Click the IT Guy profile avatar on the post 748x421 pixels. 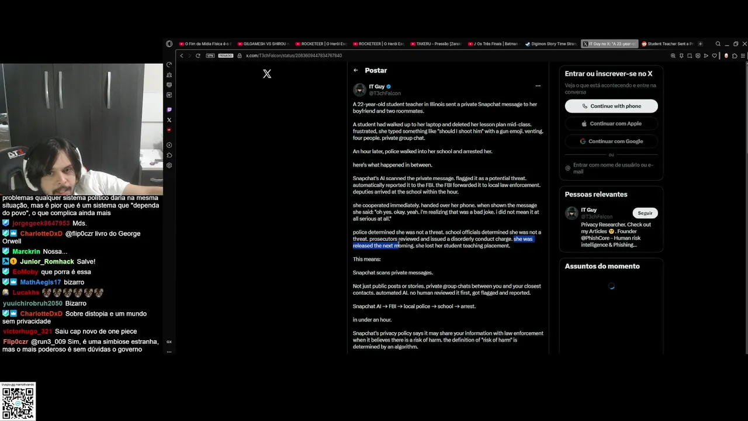pos(359,89)
